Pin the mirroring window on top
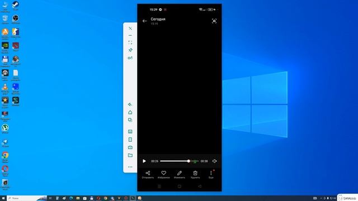 pos(130,50)
